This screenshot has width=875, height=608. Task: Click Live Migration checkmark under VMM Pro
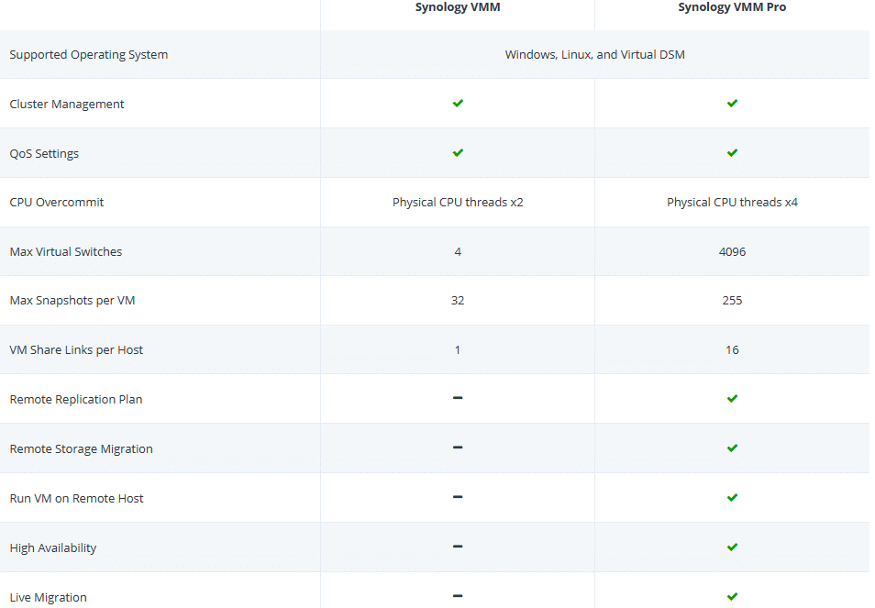tap(733, 596)
